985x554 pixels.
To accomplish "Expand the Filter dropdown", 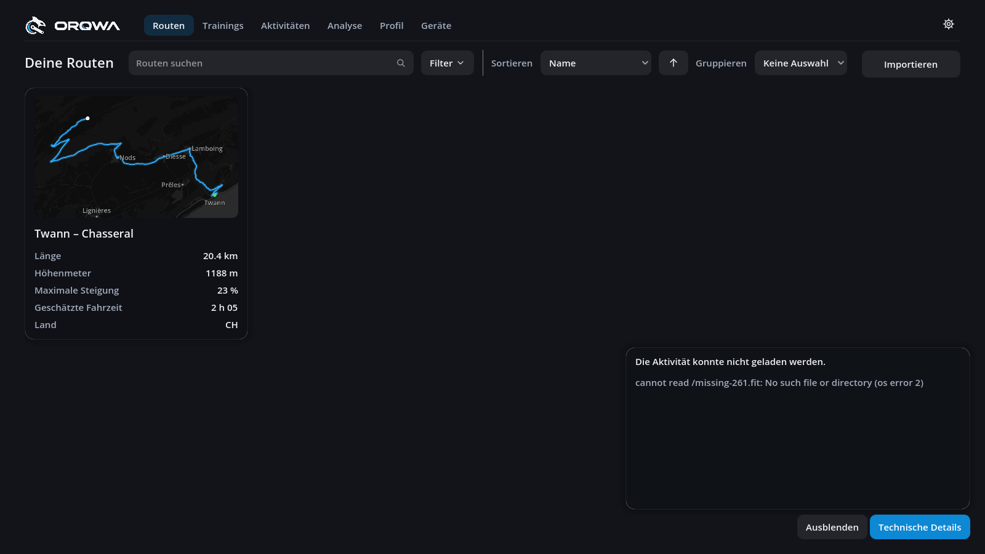I will pos(448,63).
